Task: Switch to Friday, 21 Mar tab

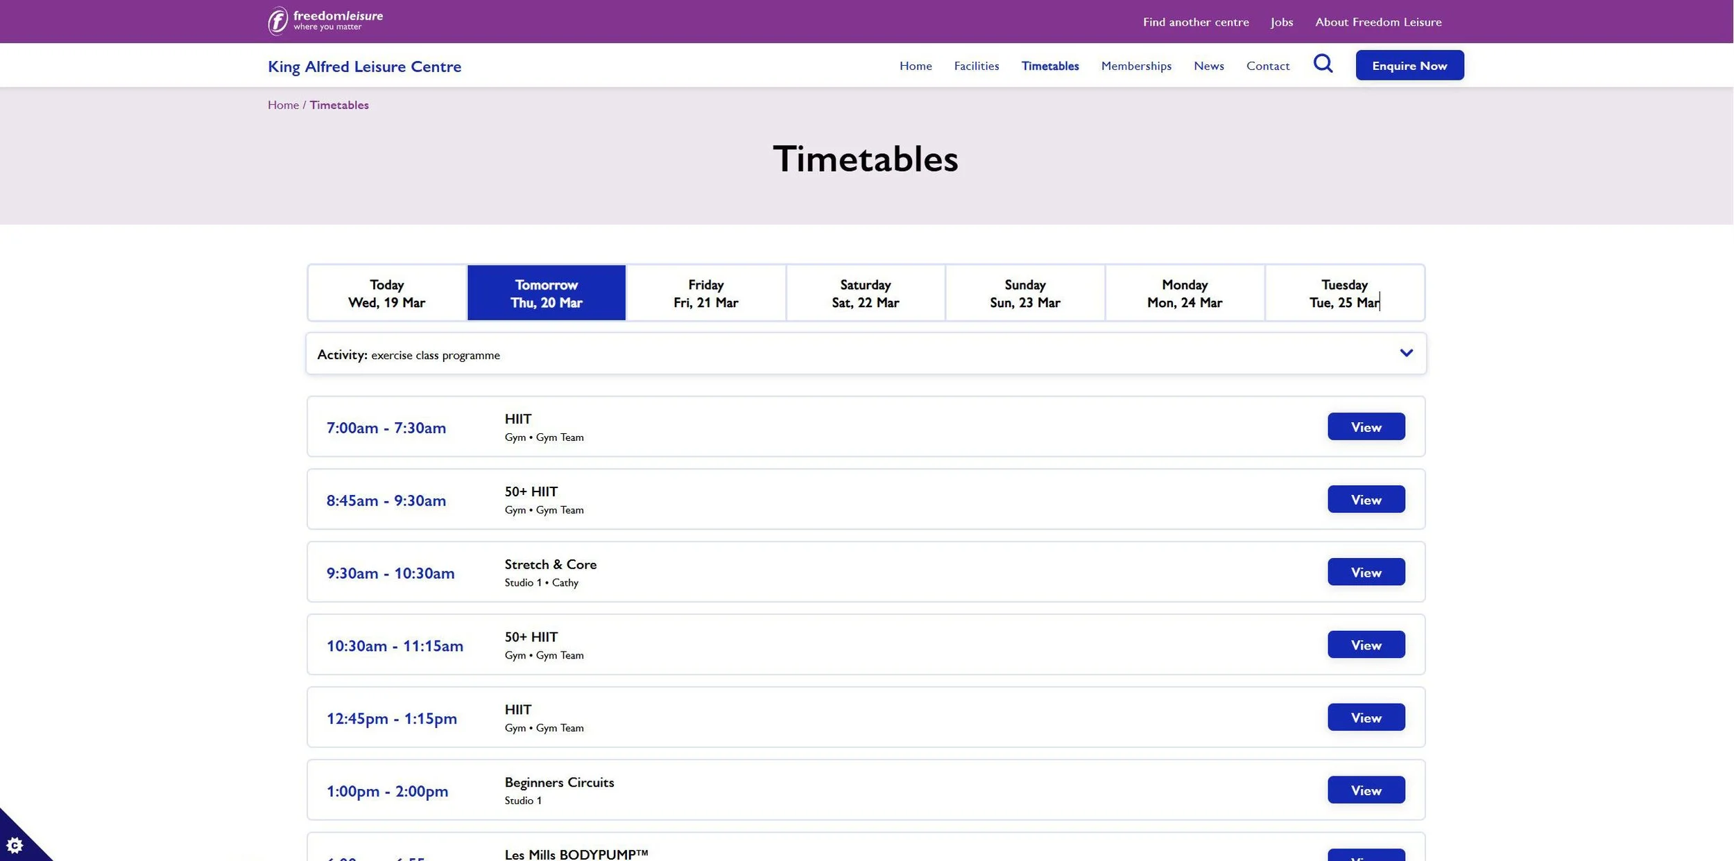Action: 705,293
